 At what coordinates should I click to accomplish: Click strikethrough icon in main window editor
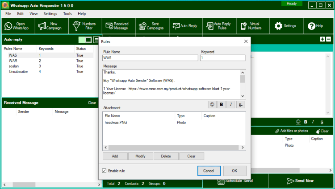[322, 122]
